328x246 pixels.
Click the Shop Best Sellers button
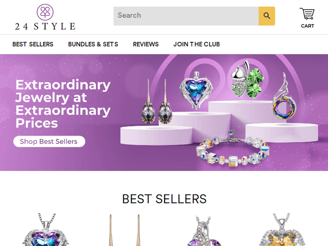tap(49, 142)
